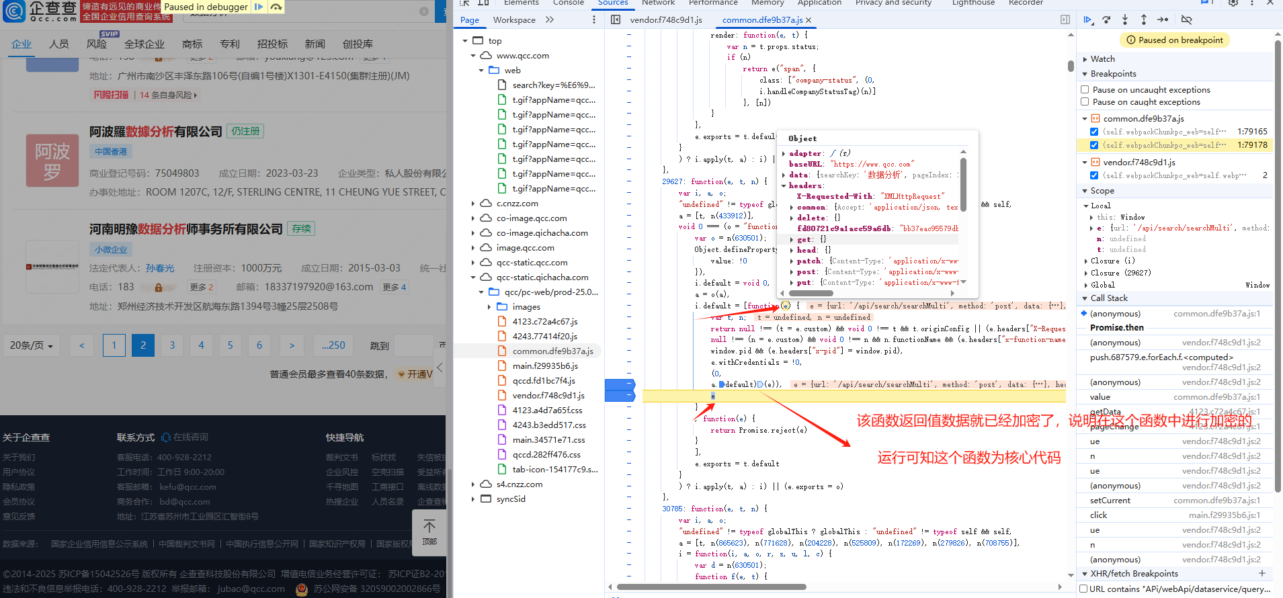Deactivate breakpoints icon
This screenshot has width=1283, height=598.
(1187, 20)
